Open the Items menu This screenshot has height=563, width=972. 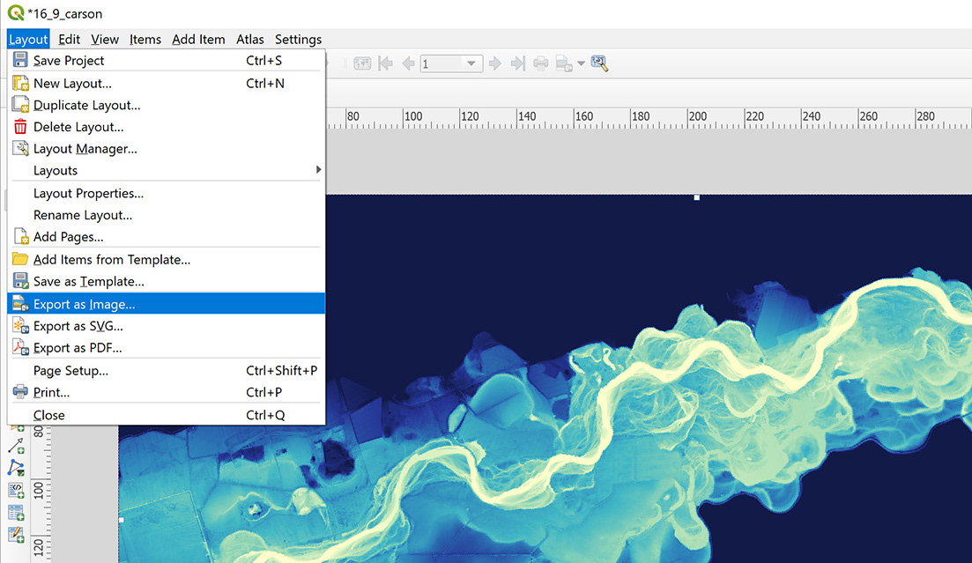point(145,39)
